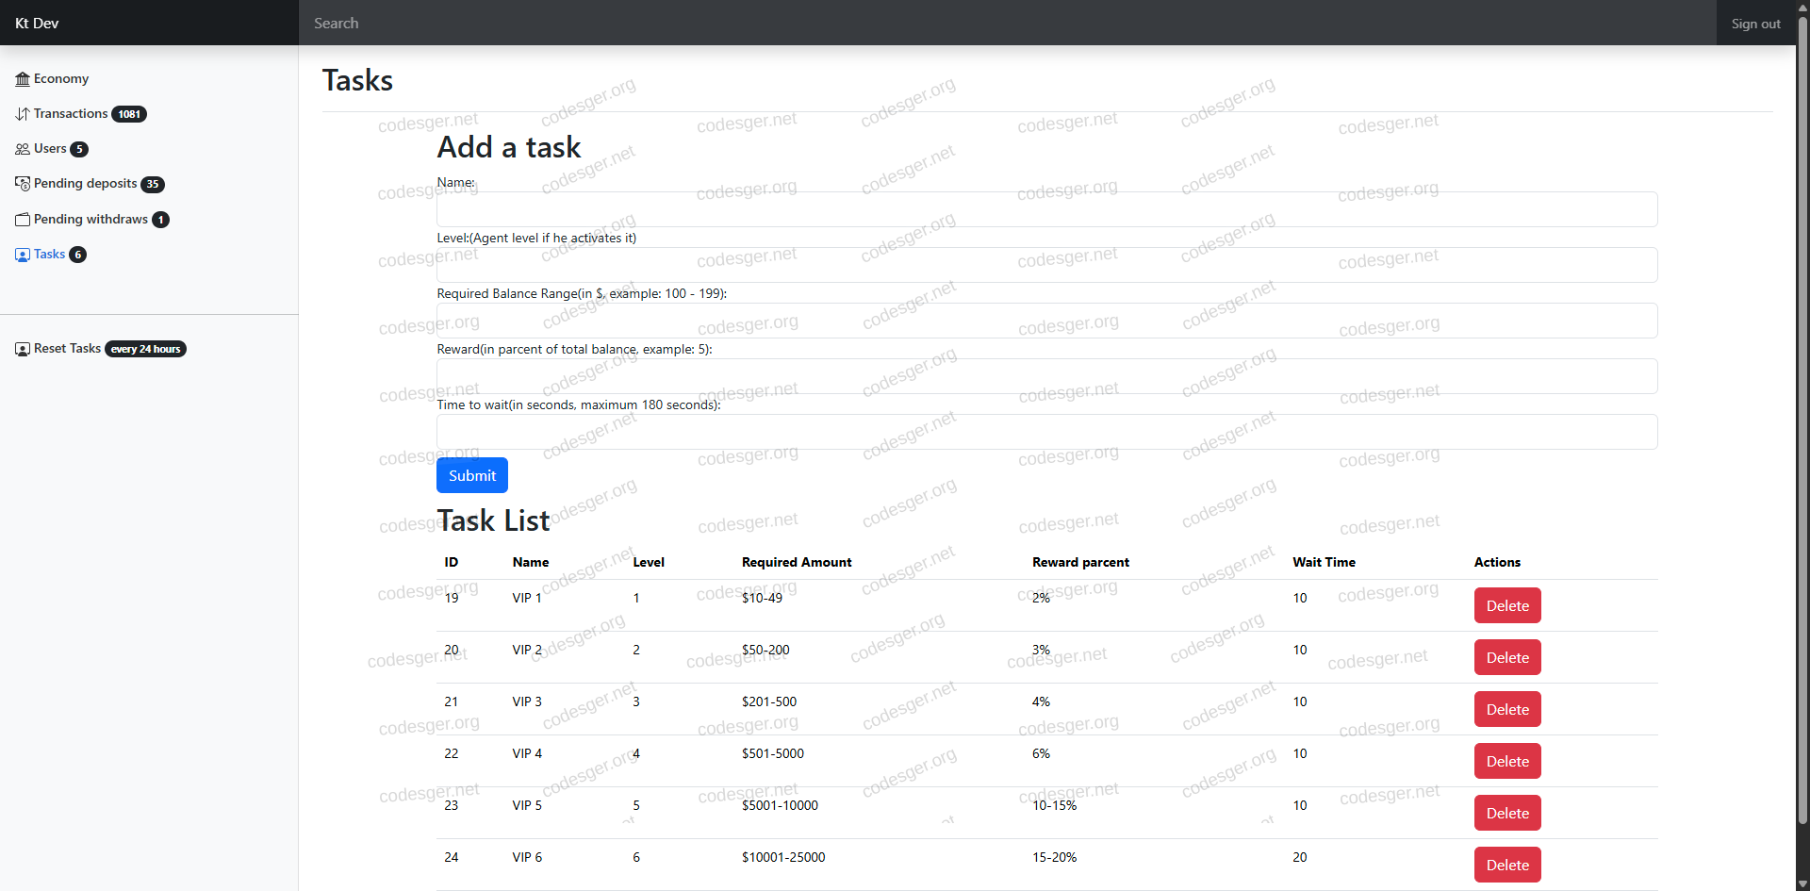Delete the VIP 1 task
Viewport: 1810px width, 891px height.
click(1506, 605)
